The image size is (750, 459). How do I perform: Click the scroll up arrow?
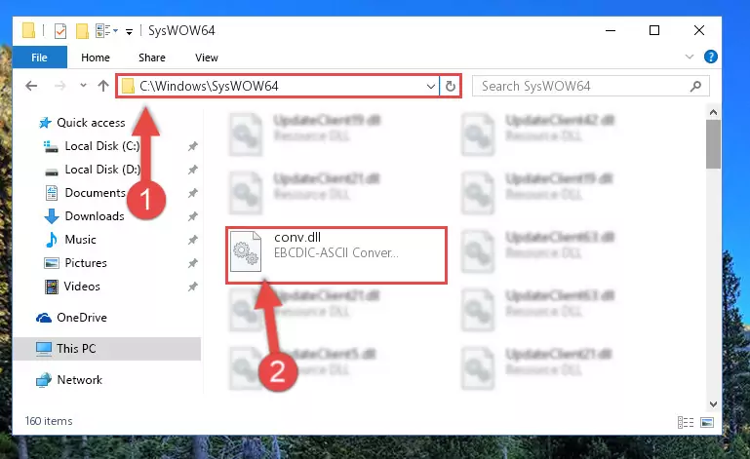(x=713, y=112)
